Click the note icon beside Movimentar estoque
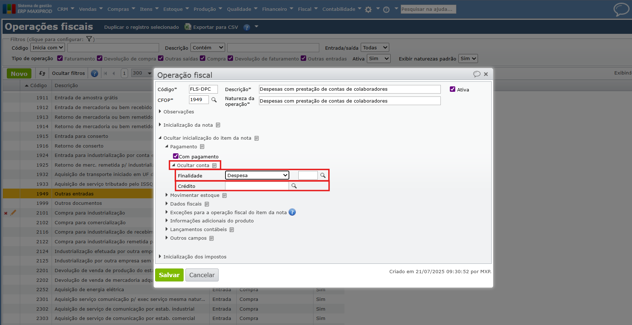Image resolution: width=632 pixels, height=325 pixels. (224, 195)
